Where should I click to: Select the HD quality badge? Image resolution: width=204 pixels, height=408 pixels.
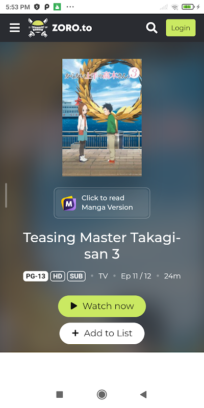58,276
